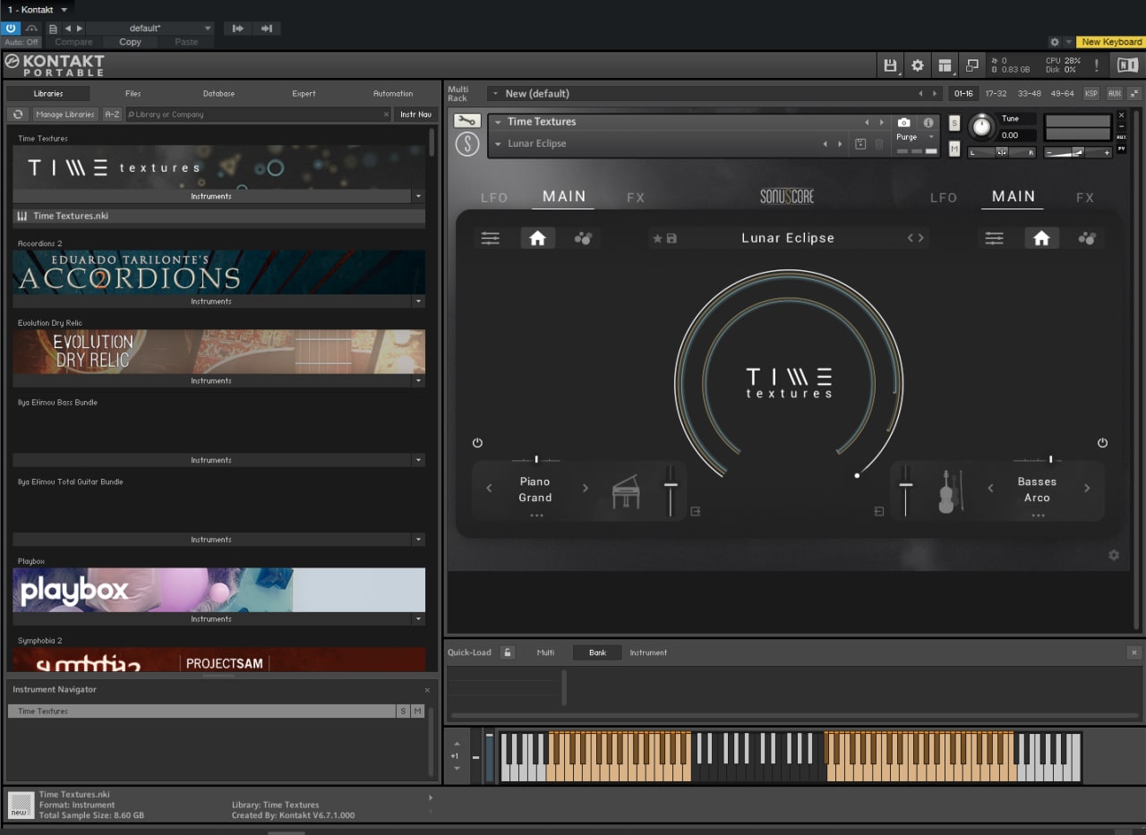Expand Time Textures library Instruments dropdown arrow
This screenshot has height=835, width=1146.
click(x=418, y=196)
